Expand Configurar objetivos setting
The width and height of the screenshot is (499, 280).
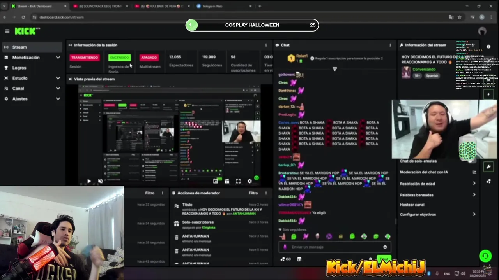pos(438,214)
